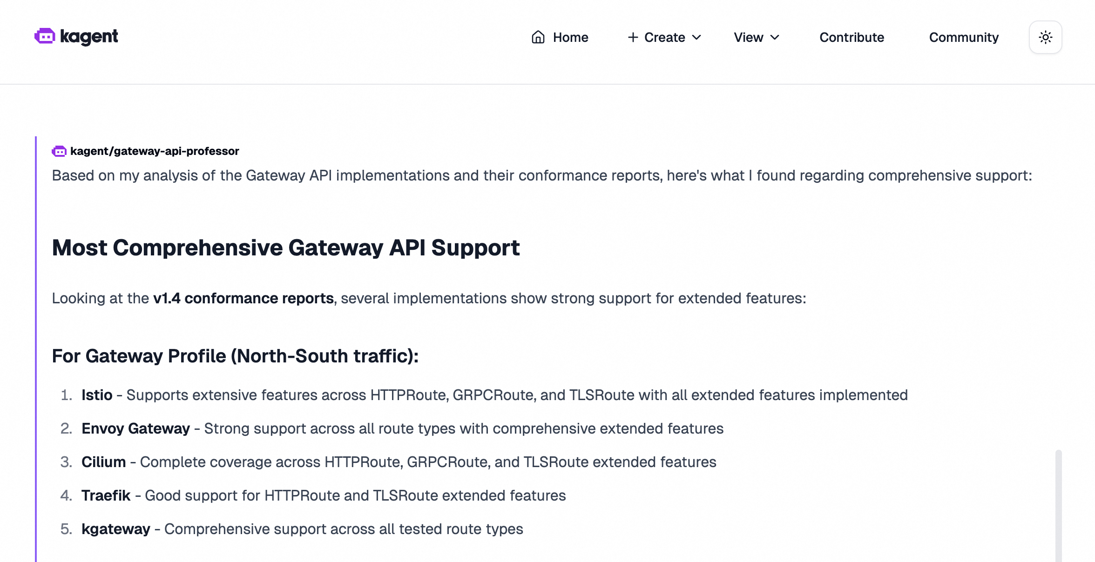Open the View menu
This screenshot has width=1095, height=562.
click(x=749, y=37)
